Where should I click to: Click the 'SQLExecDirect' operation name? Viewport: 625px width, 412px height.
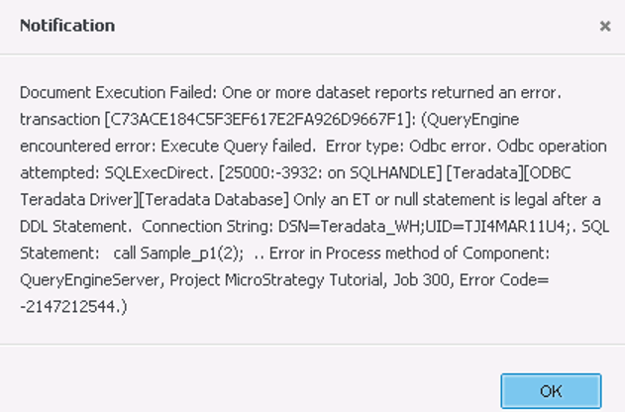tap(156, 173)
